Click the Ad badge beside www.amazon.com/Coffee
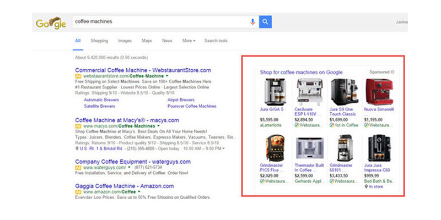441x220 pixels. [x=78, y=192]
